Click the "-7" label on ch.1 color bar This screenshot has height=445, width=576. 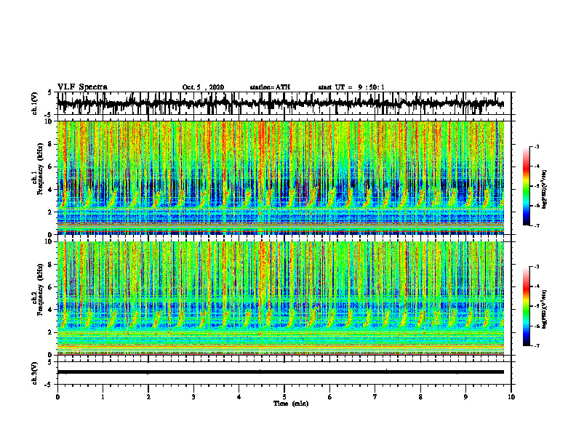point(536,225)
